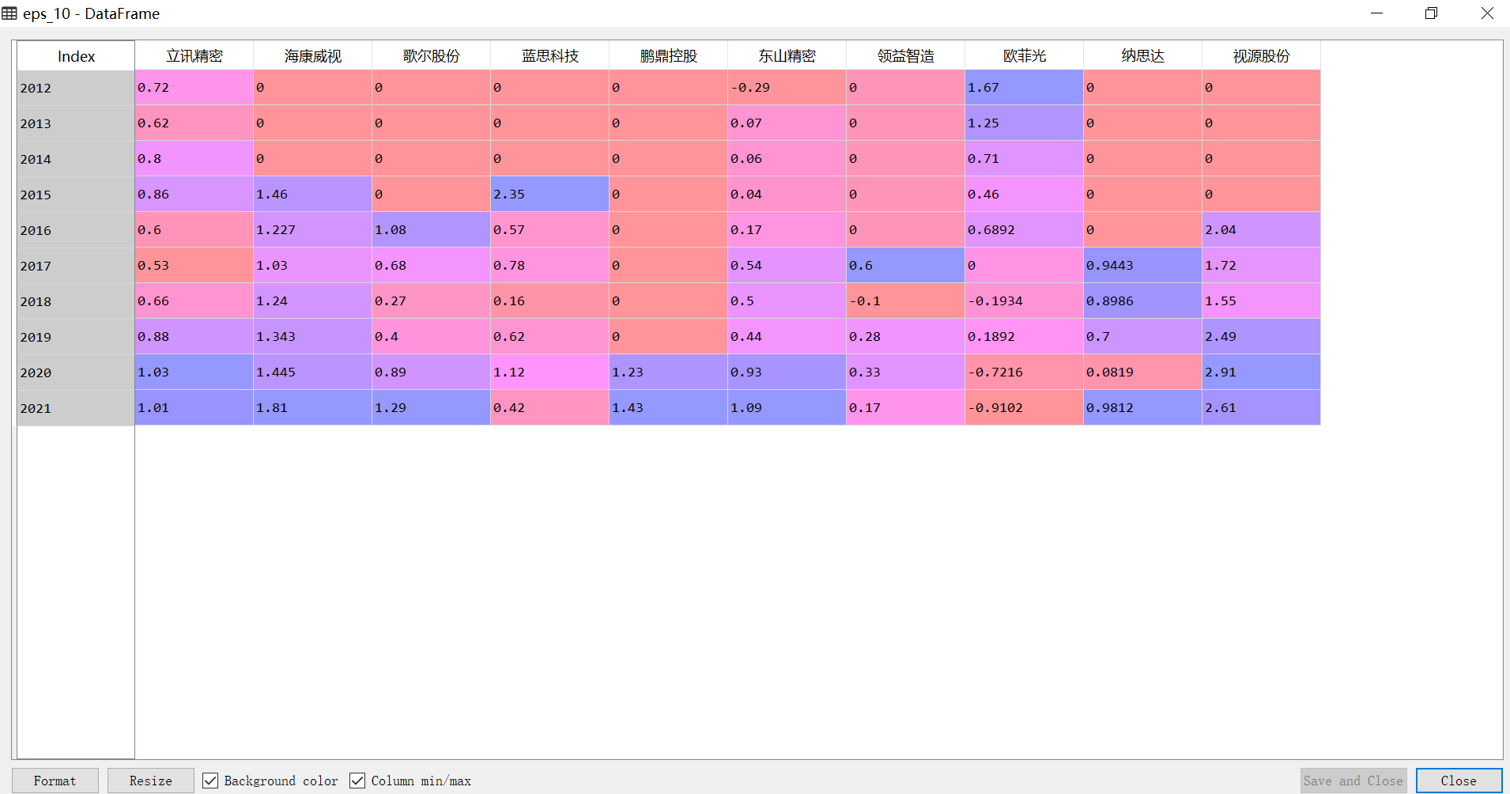Minimize the eps_10 DataFrame window
Image resolution: width=1510 pixels, height=794 pixels.
1376,13
